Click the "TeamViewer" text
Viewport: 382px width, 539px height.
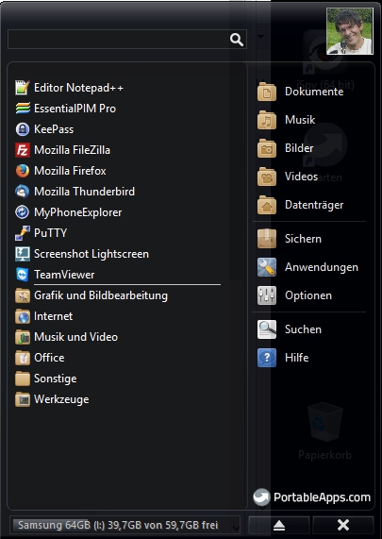tap(64, 275)
